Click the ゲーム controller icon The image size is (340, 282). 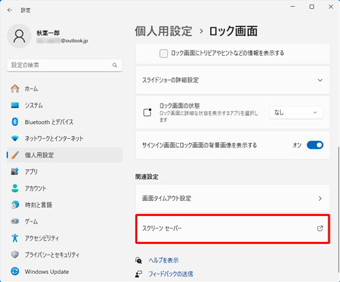pos(15,221)
